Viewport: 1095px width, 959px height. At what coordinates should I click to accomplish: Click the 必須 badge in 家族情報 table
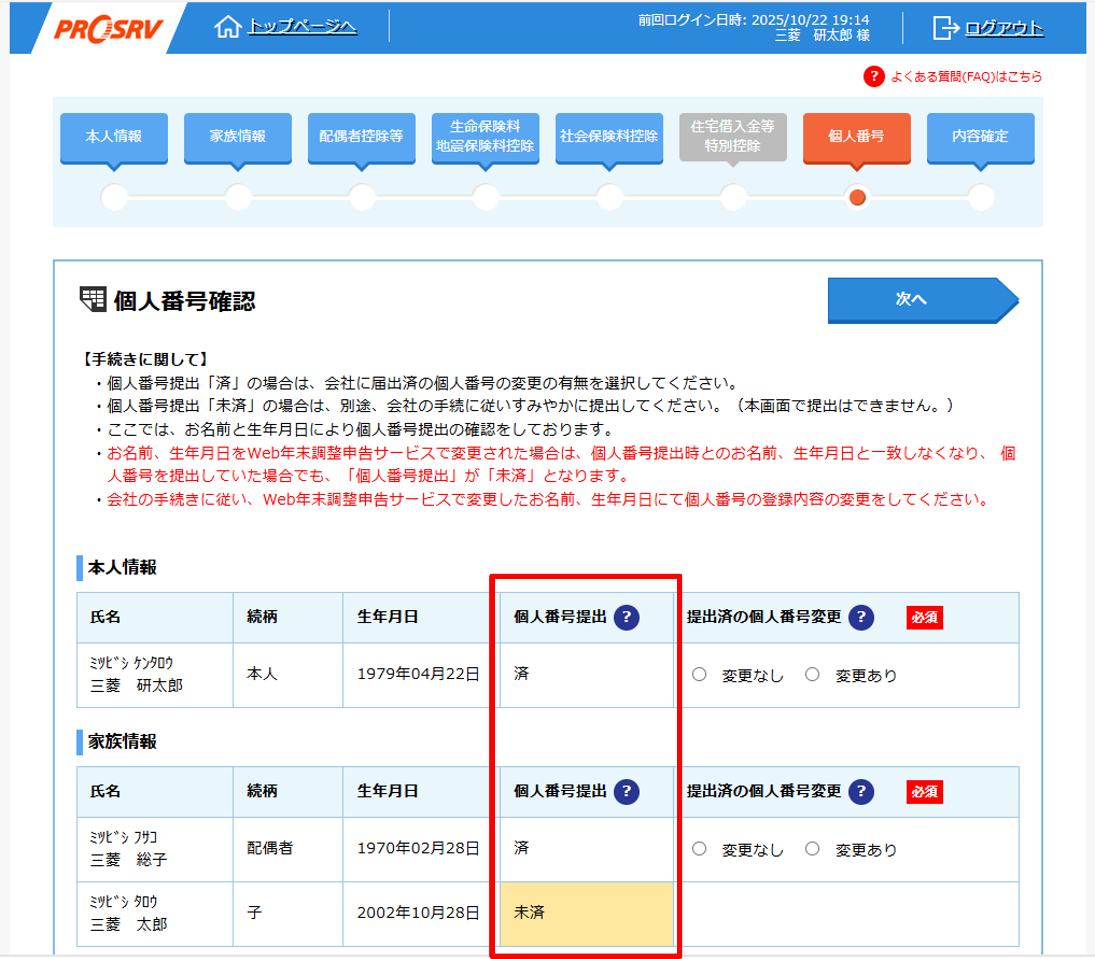[x=925, y=792]
